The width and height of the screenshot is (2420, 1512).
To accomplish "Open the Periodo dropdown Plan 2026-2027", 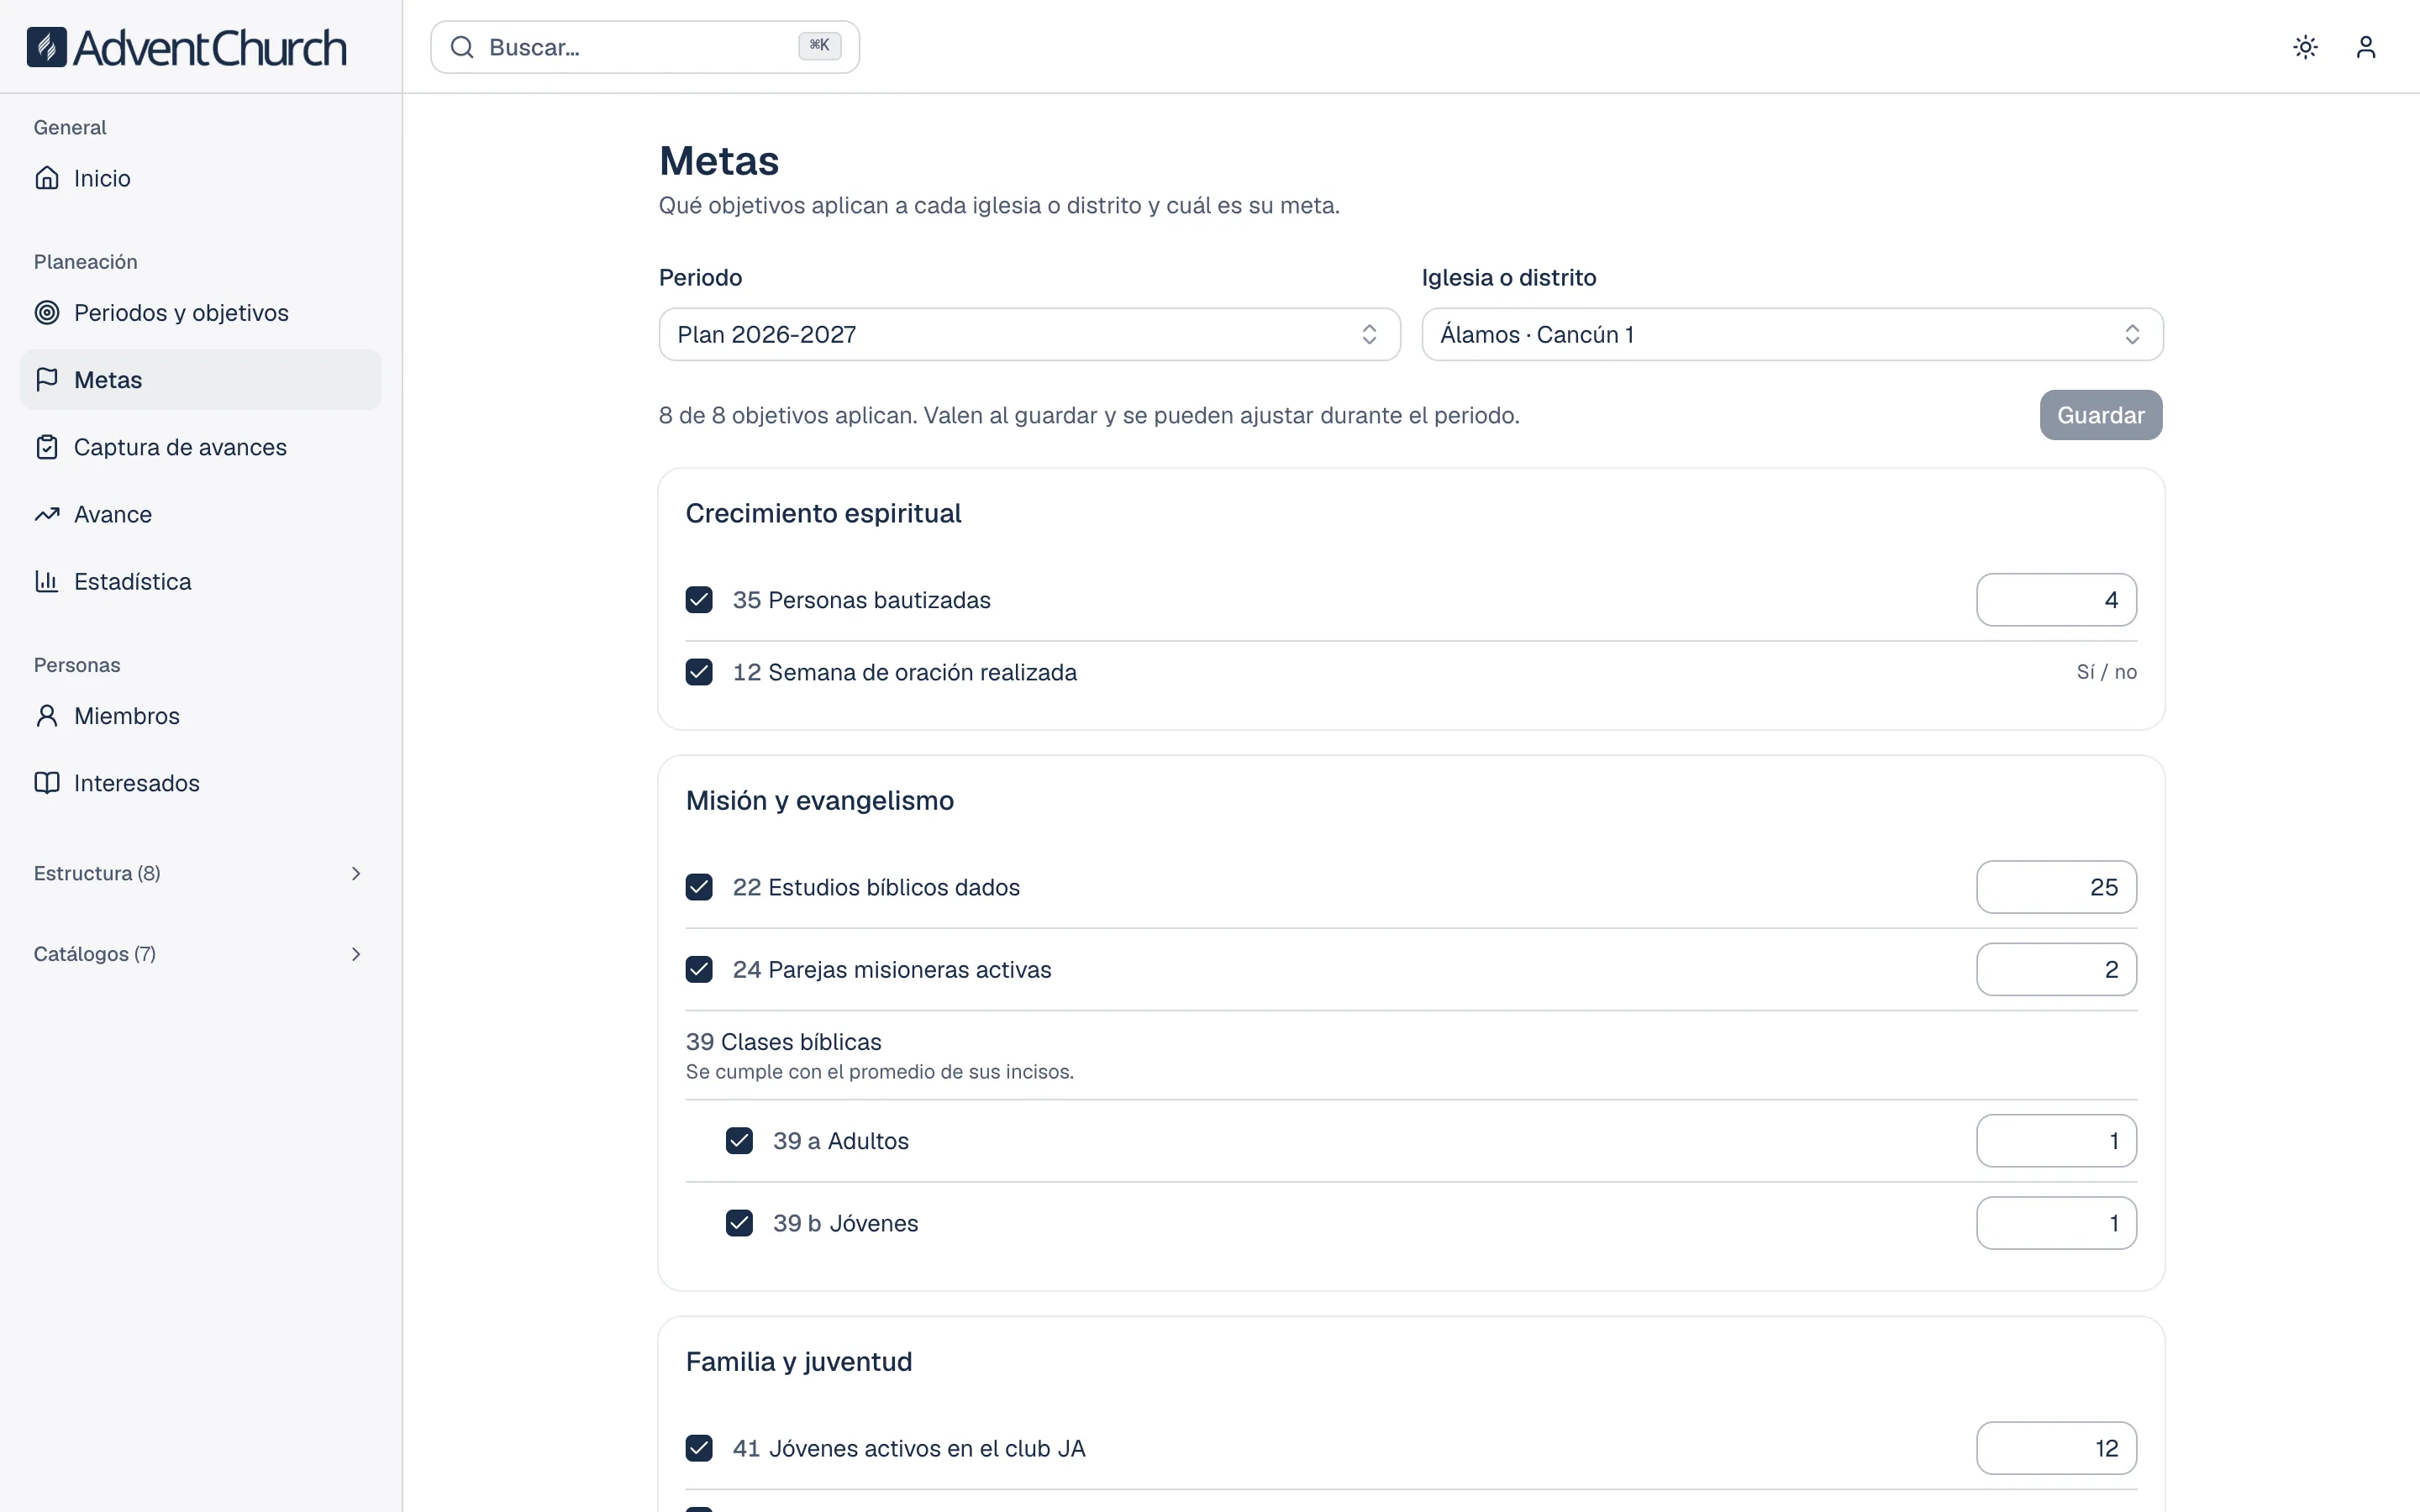I will point(1029,334).
